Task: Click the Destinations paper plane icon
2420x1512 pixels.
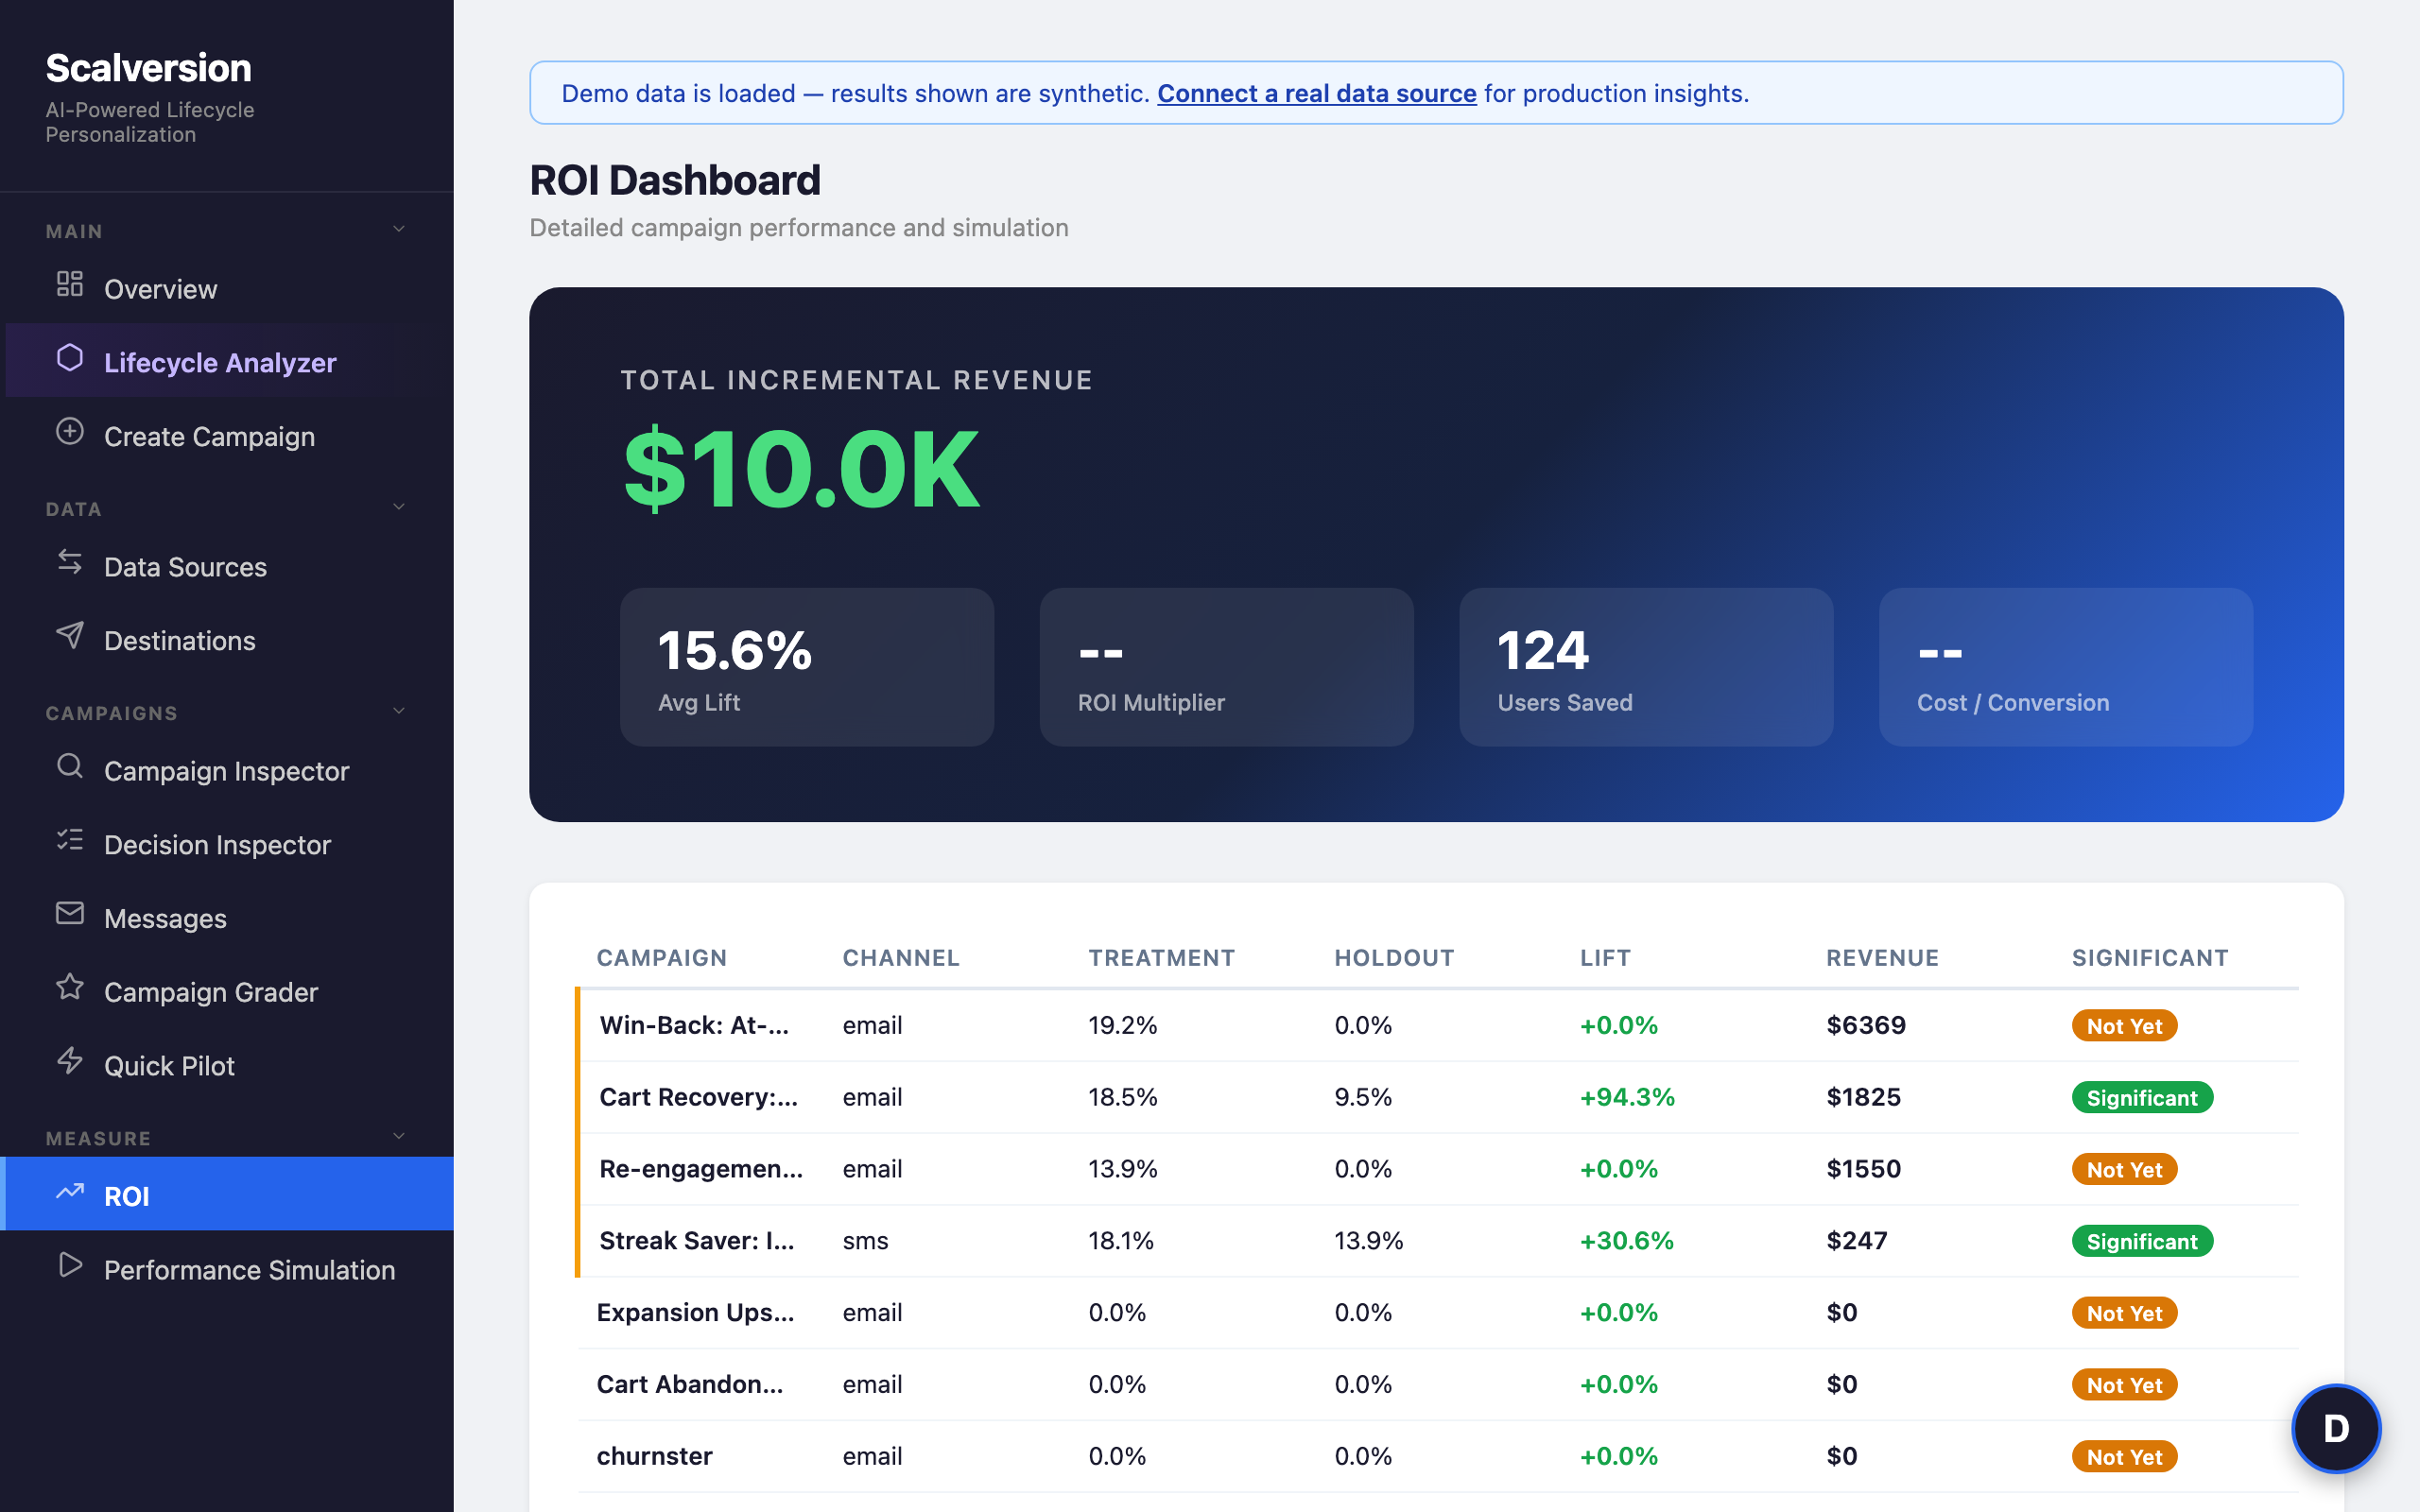Action: pos(69,635)
